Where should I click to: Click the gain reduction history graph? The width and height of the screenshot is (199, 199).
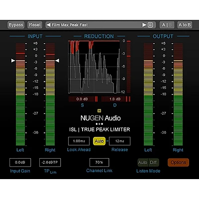point(94,67)
